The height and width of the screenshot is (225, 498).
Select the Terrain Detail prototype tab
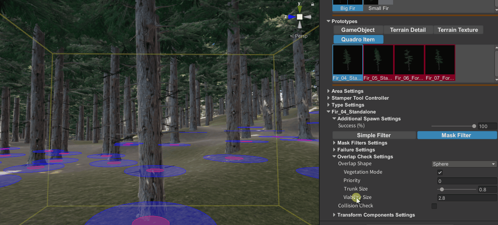pos(408,30)
